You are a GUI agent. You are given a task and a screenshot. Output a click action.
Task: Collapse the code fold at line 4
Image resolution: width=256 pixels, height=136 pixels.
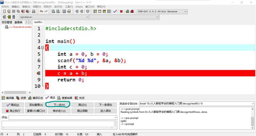43,47
